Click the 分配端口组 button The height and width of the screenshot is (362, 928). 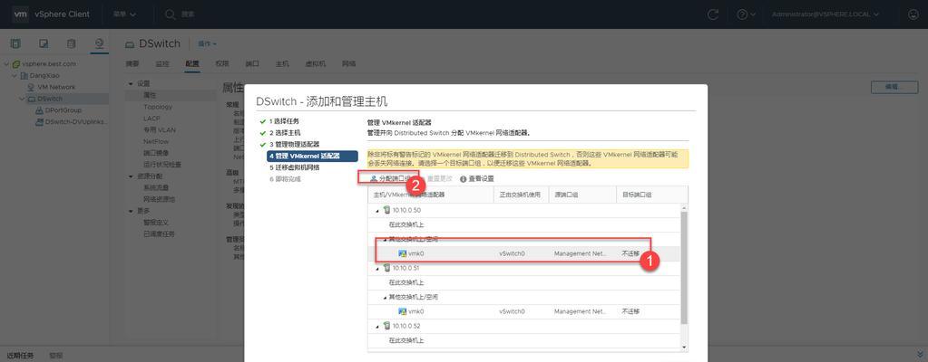(389, 178)
